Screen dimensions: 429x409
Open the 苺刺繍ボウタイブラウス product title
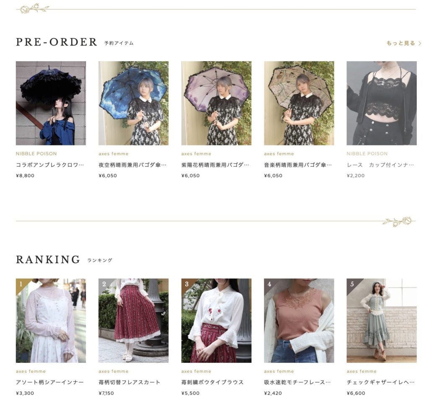click(x=212, y=382)
